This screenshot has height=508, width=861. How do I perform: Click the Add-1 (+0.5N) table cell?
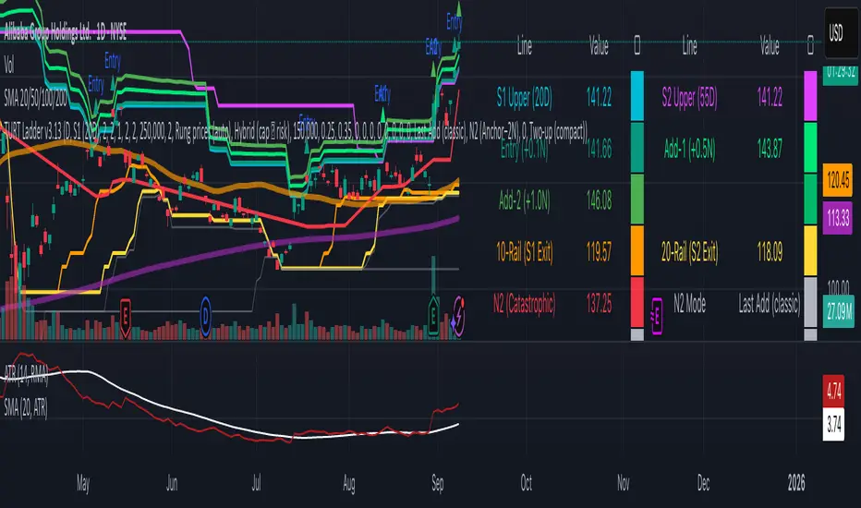coord(689,149)
